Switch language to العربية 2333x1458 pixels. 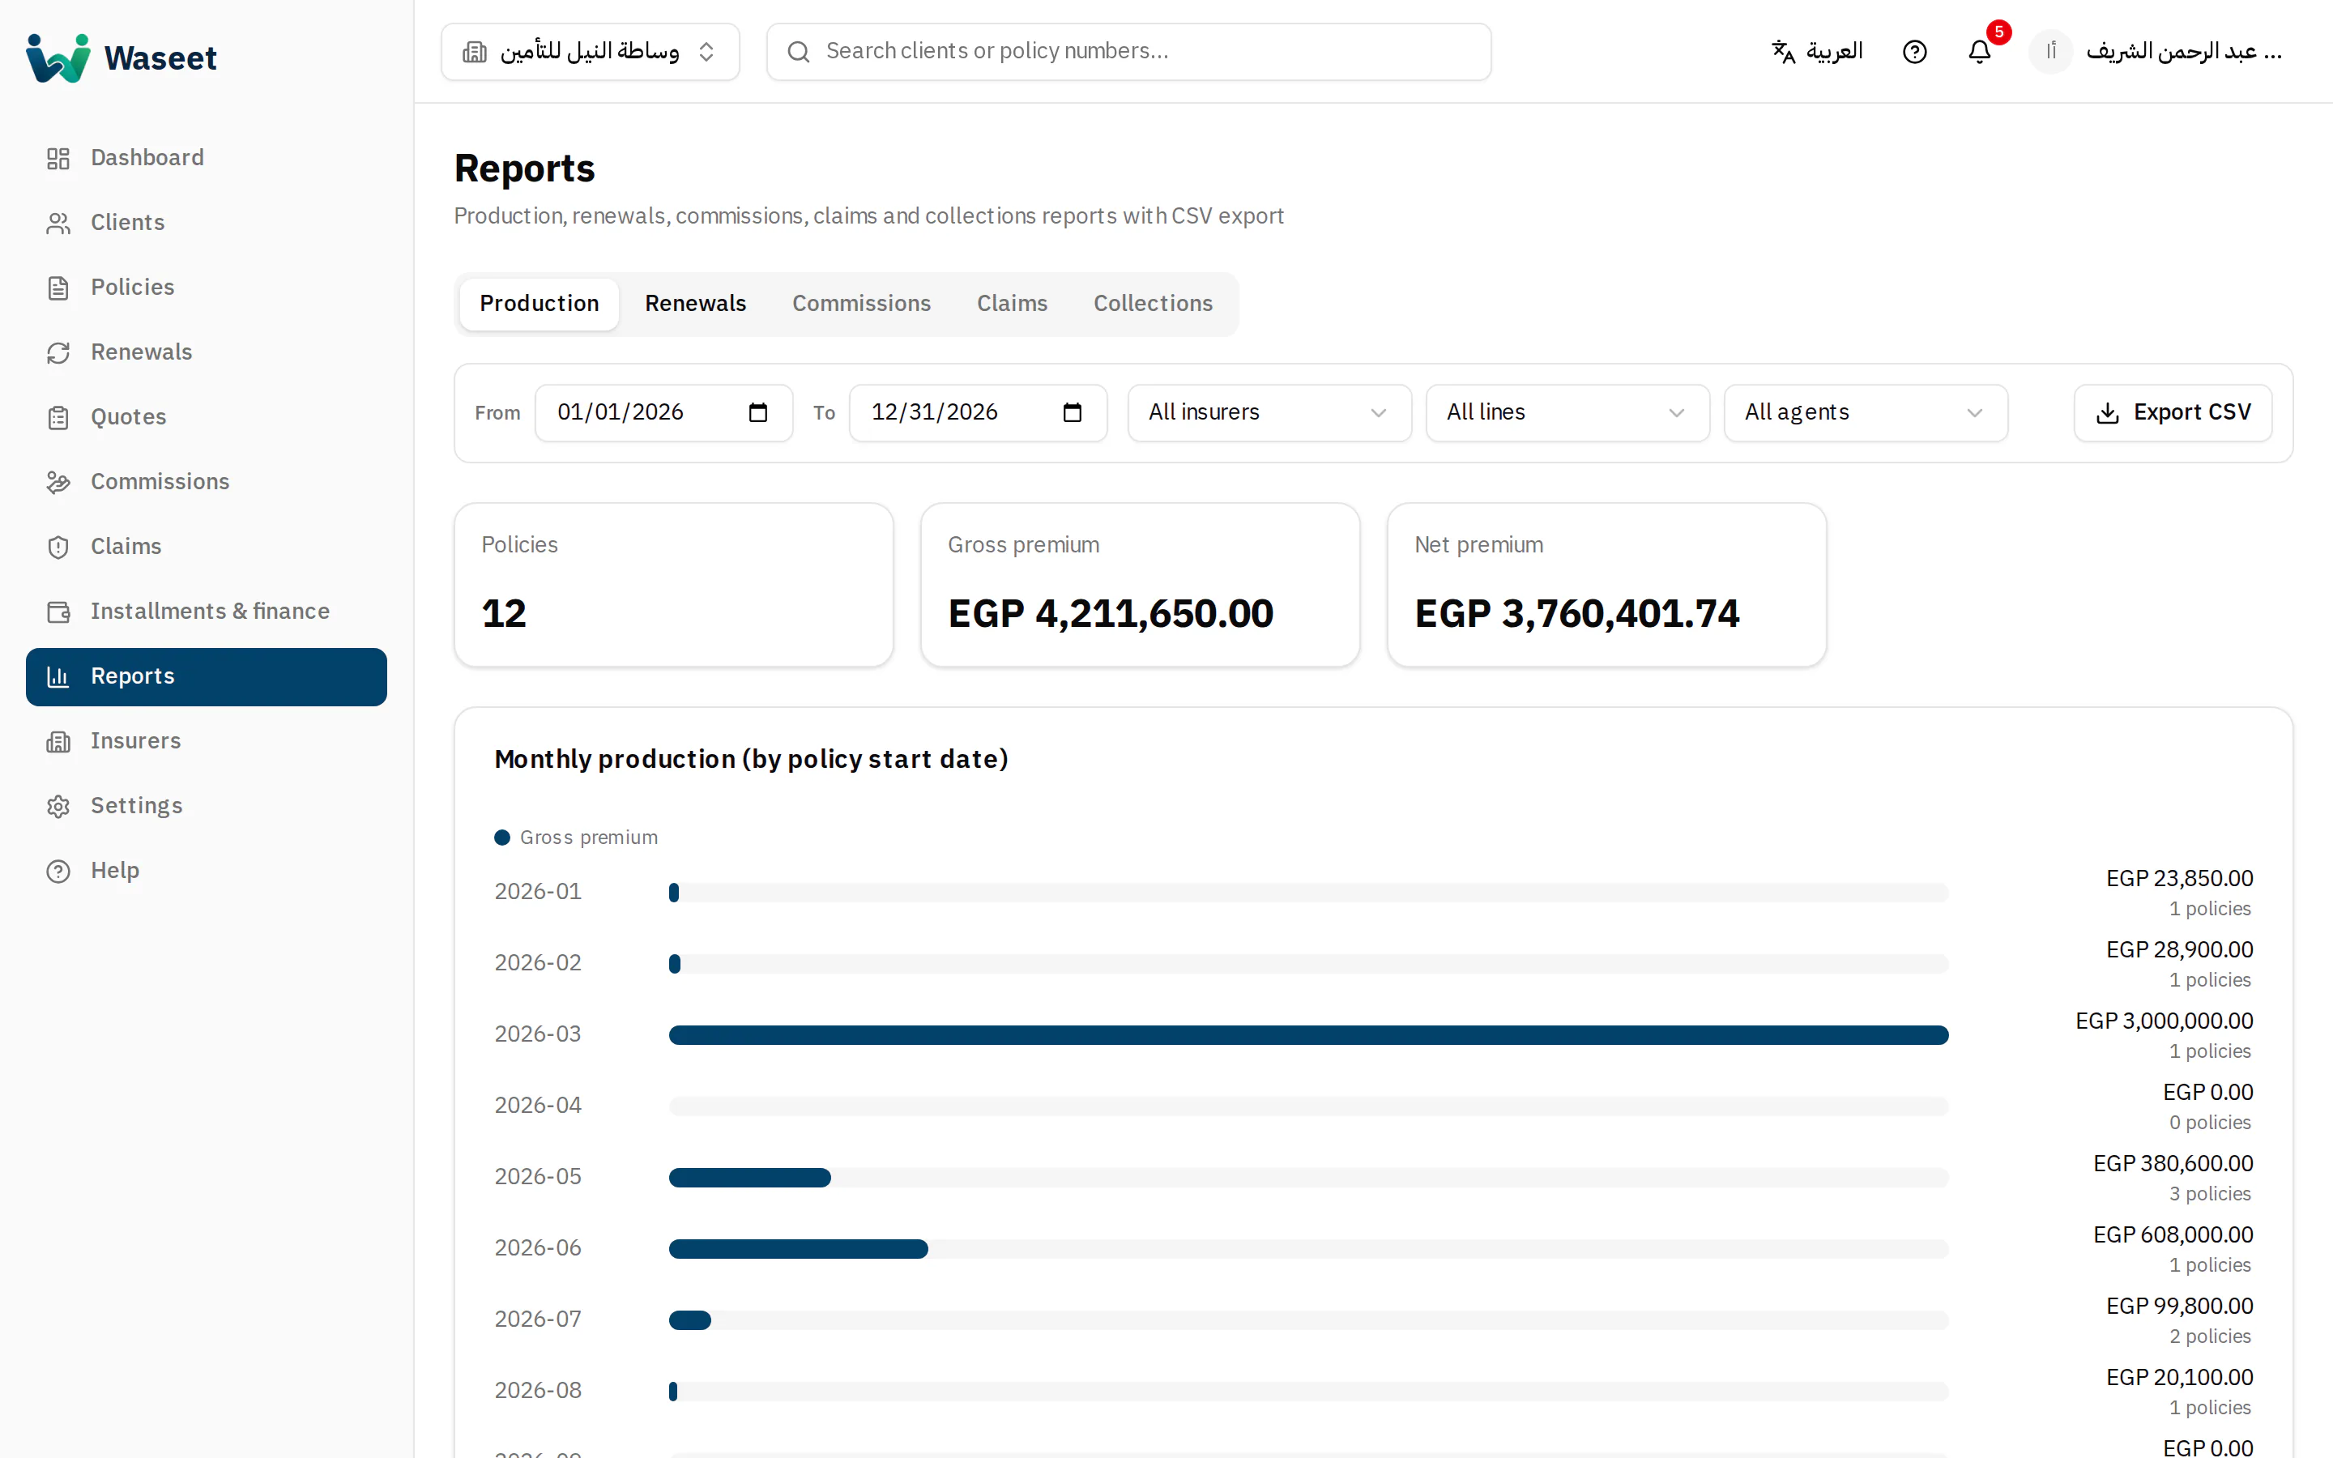(x=1817, y=52)
